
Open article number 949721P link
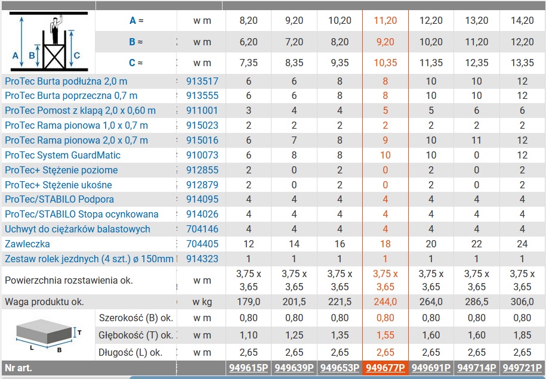[x=522, y=368]
